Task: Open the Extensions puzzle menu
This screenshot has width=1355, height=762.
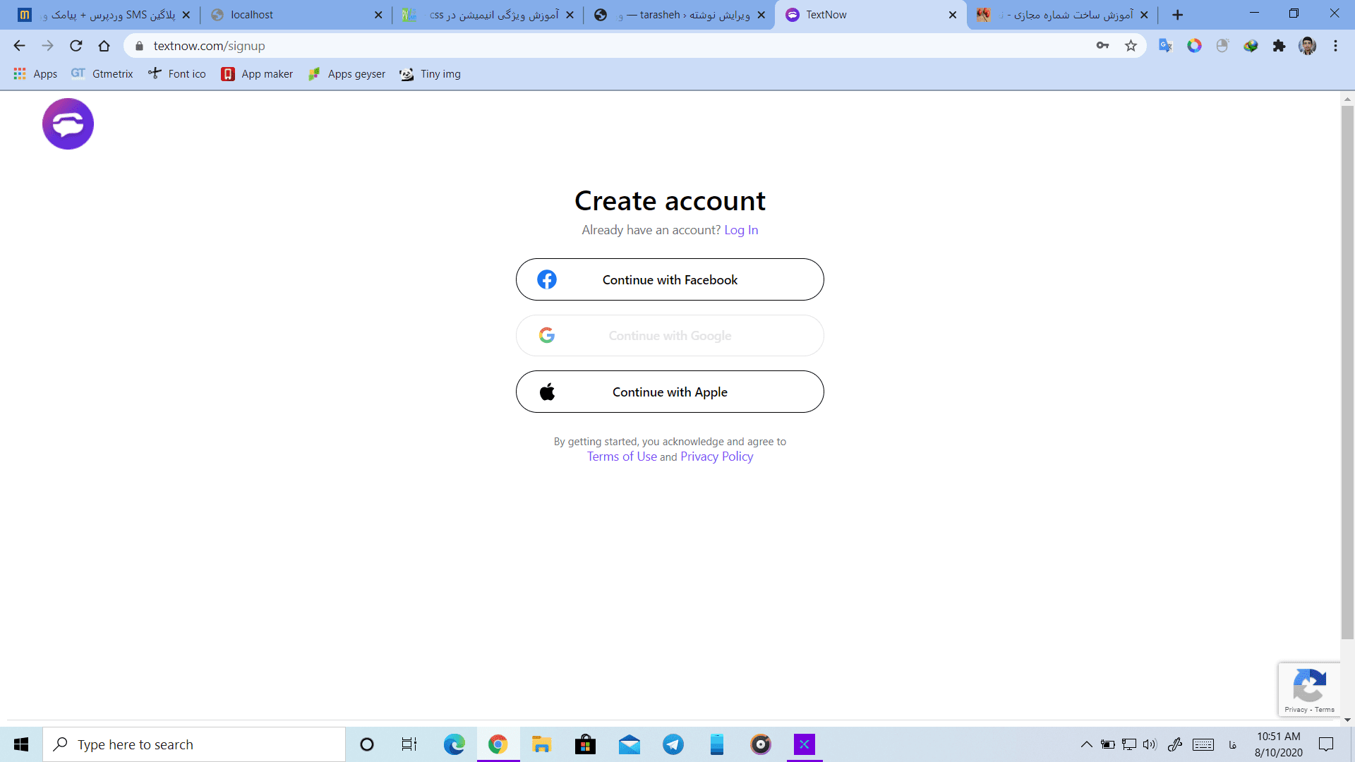Action: [1279, 46]
